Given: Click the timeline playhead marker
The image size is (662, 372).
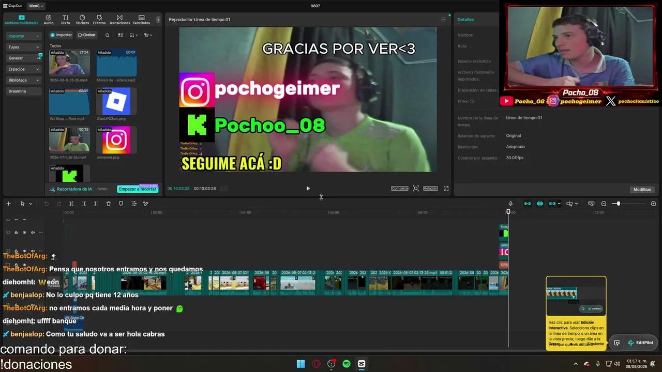Looking at the screenshot, I should click(508, 212).
